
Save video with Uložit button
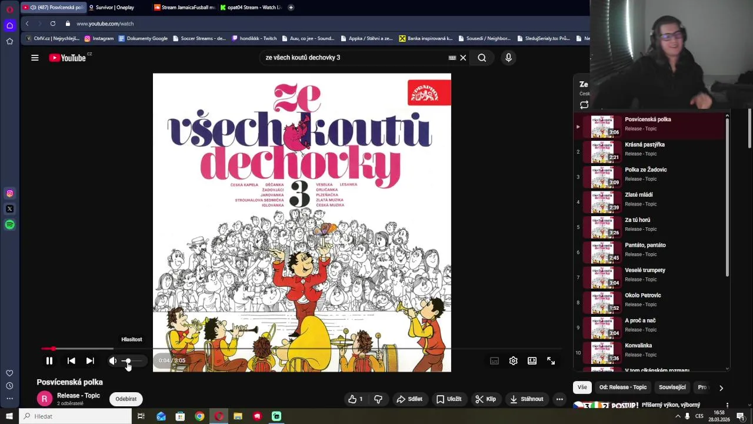(448, 399)
